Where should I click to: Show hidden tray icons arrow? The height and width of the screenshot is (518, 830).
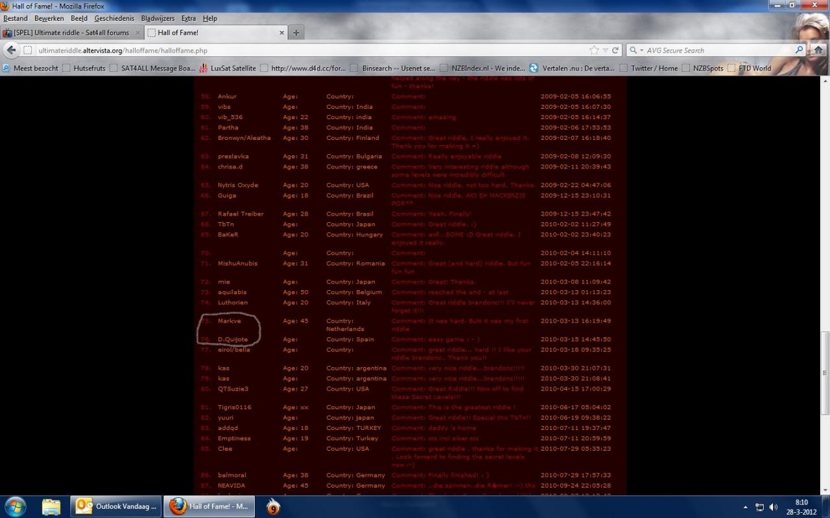click(x=745, y=507)
